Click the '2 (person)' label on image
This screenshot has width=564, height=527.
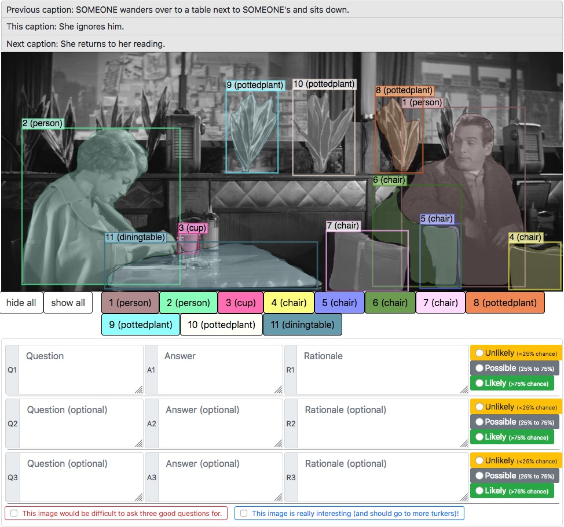[42, 123]
